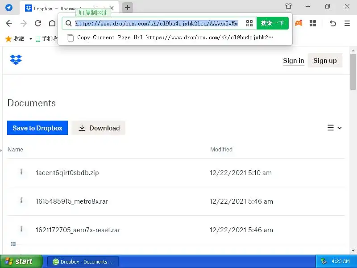Open the four-squares apps grid icon
This screenshot has width=357, height=268.
tap(313, 23)
